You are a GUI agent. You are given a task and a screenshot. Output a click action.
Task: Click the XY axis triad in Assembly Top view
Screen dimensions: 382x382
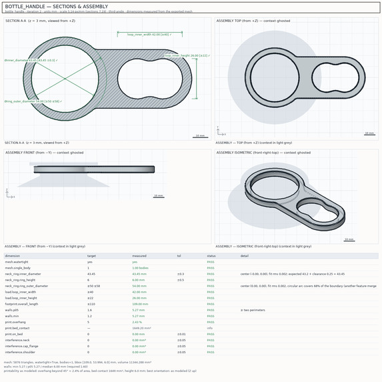[221, 131]
